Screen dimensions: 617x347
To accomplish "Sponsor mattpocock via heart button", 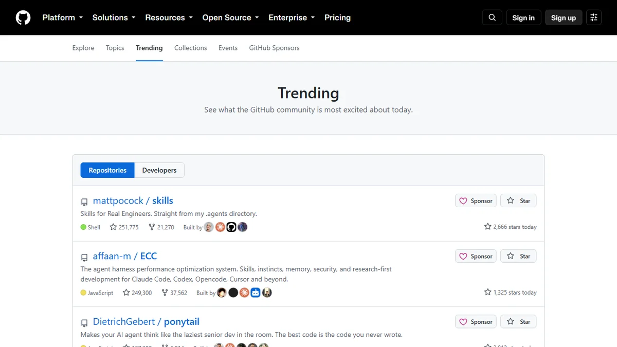I will point(476,200).
